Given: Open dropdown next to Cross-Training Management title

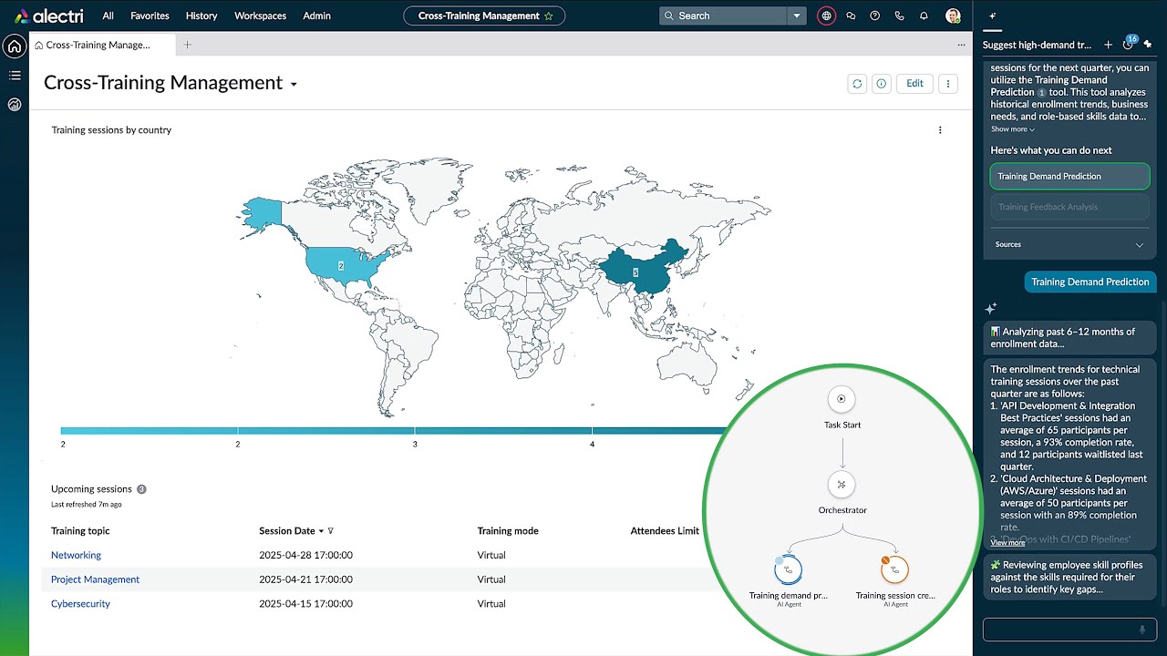Looking at the screenshot, I should (x=294, y=85).
